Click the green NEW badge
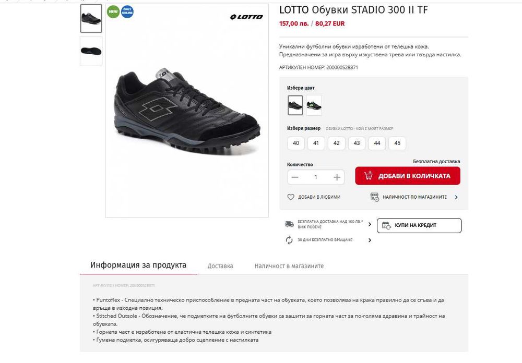This screenshot has width=522, height=363. tap(113, 11)
